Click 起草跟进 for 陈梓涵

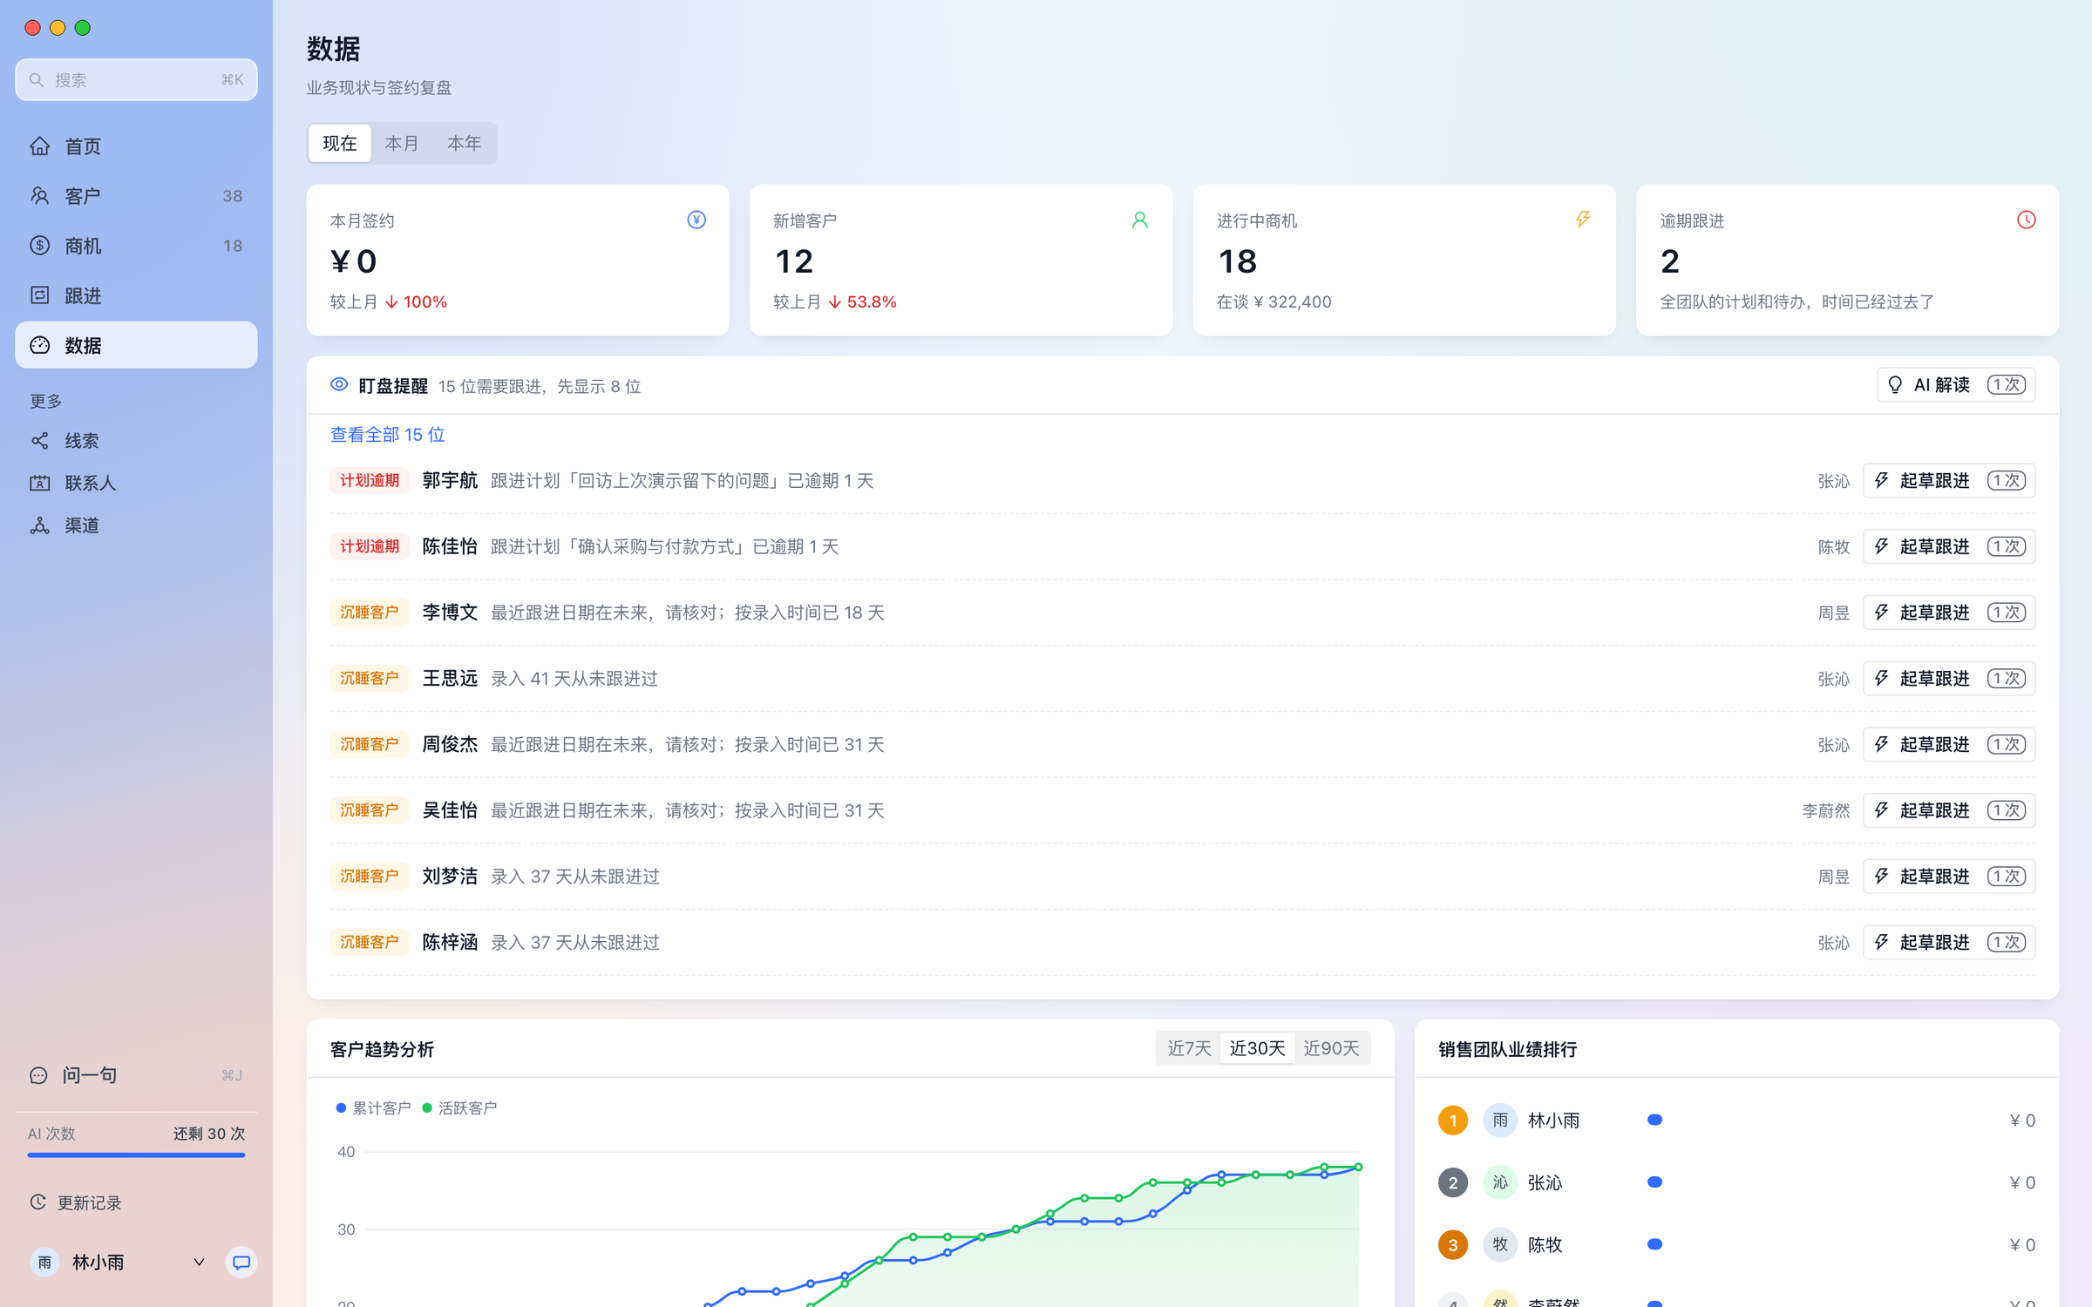pyautogui.click(x=1949, y=942)
